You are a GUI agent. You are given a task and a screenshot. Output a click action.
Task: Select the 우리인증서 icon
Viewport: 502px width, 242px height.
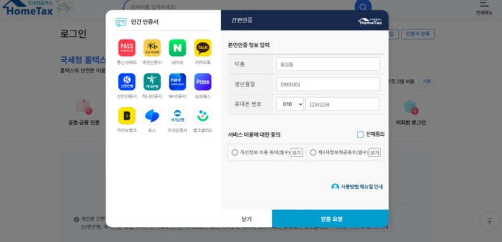[x=178, y=116]
